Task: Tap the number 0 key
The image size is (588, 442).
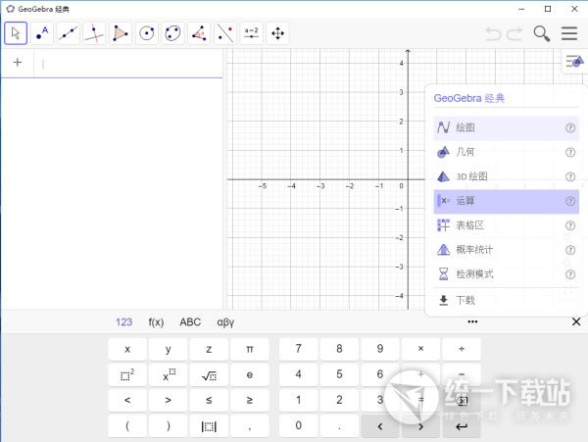Action: click(x=299, y=426)
